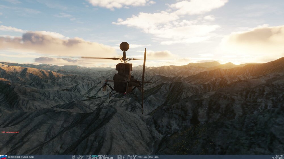Click the vertical tail rotor blade
The height and width of the screenshot is (159, 284).
[143, 82]
